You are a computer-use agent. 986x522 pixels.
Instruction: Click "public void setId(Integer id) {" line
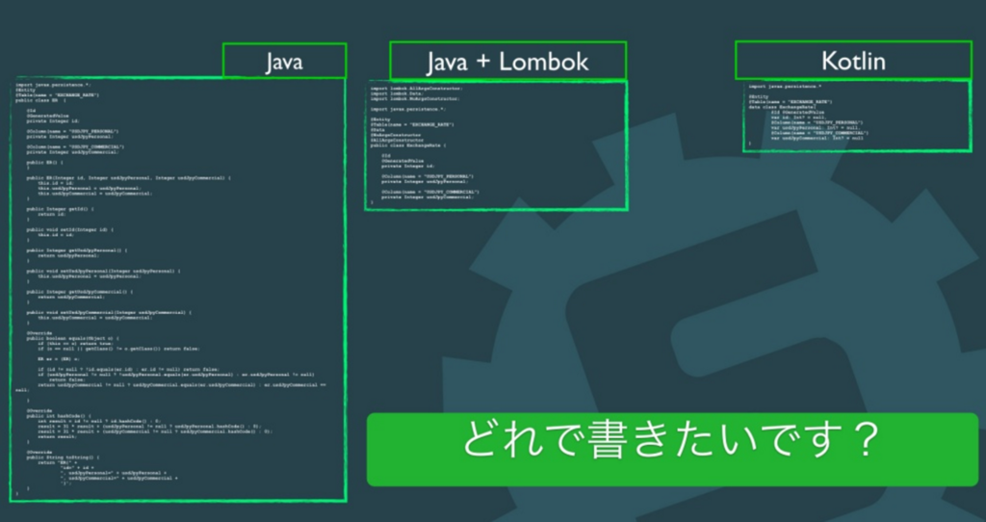point(69,229)
